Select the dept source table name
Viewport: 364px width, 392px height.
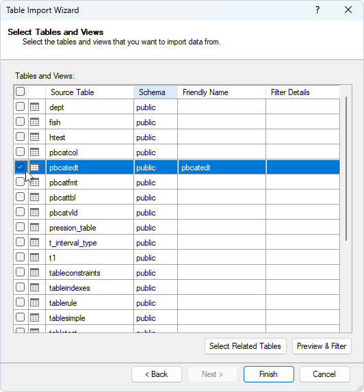tap(57, 107)
